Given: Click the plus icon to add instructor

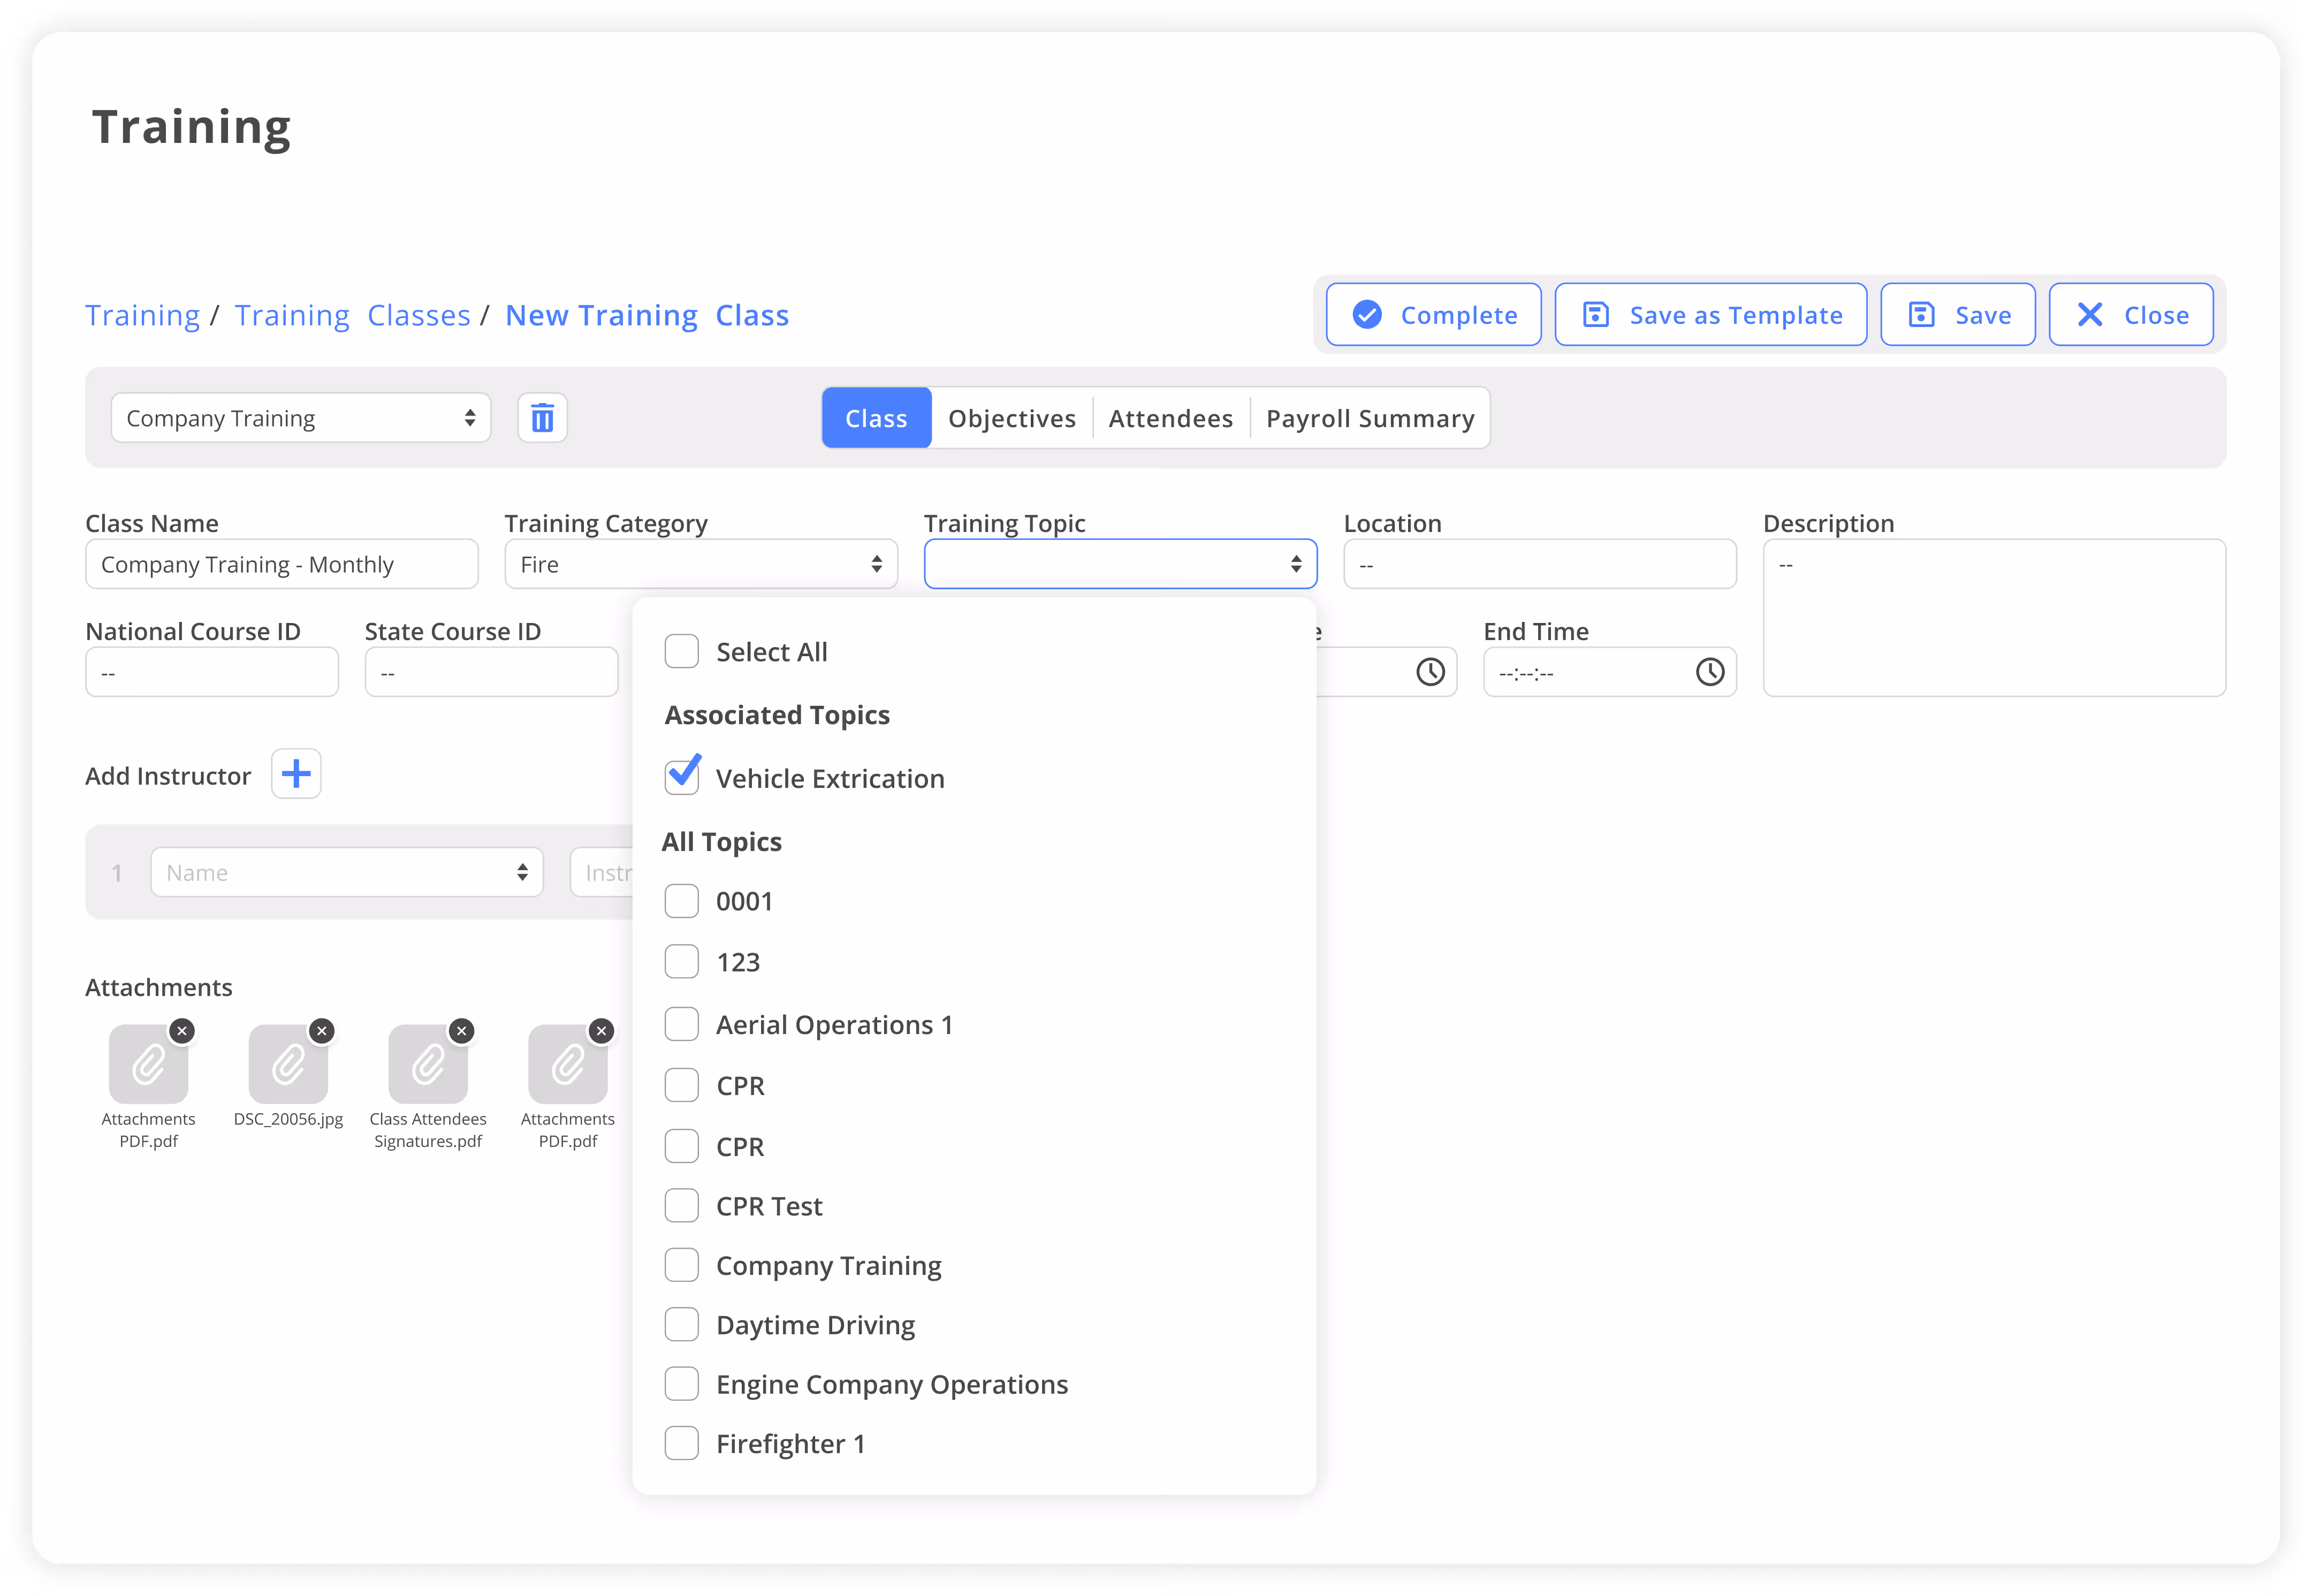Looking at the screenshot, I should 296,774.
